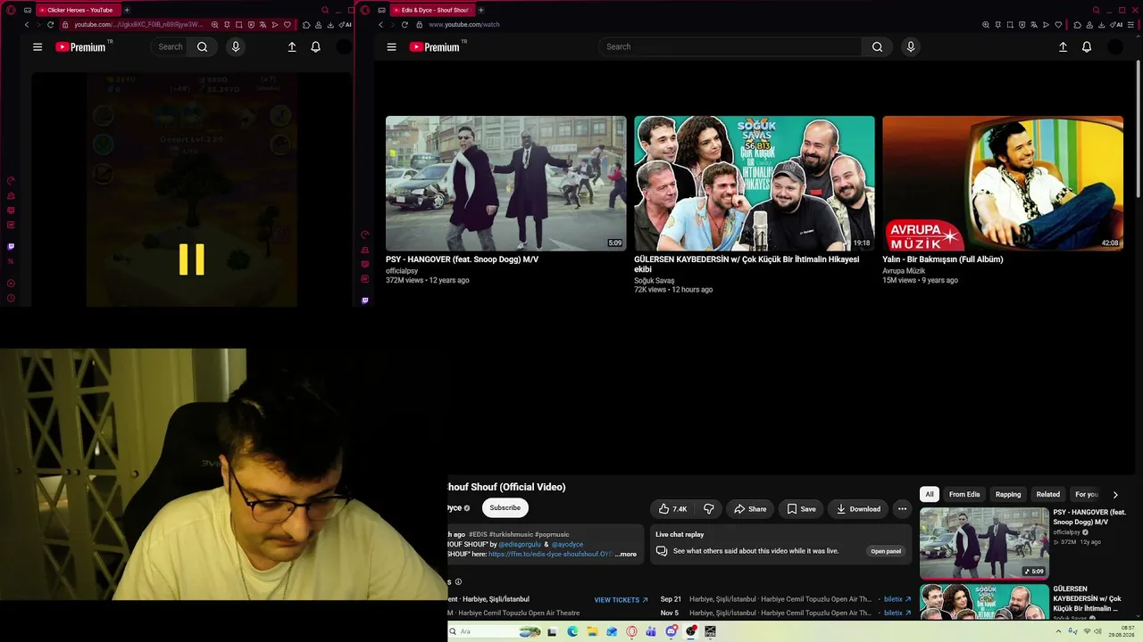Focus the YouTube search field in left window
This screenshot has height=642, width=1143.
point(171,47)
